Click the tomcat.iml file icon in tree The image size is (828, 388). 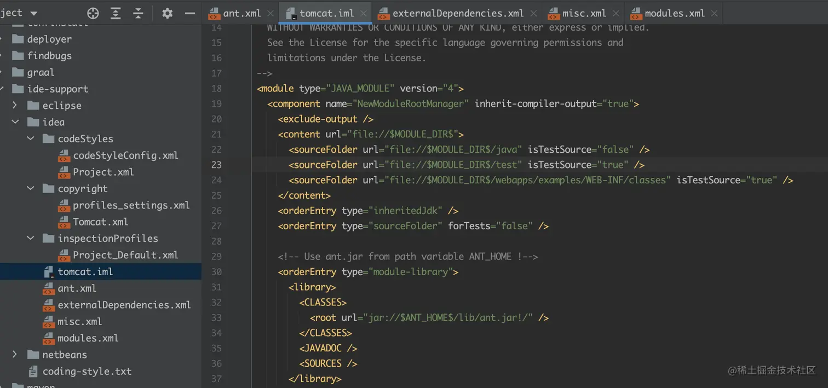49,271
